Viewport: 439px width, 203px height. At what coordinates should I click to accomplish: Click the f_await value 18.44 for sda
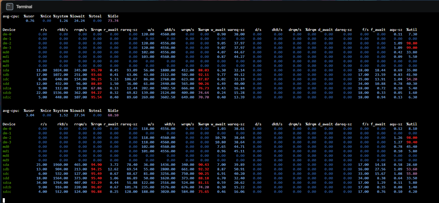pyautogui.click(x=380, y=70)
